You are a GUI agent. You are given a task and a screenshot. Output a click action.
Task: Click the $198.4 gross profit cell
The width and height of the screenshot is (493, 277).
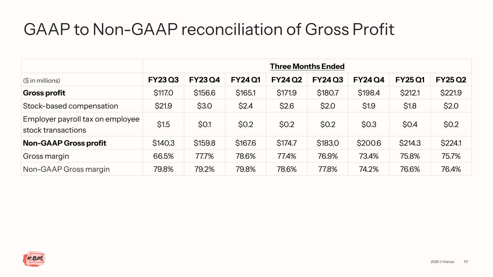coord(369,93)
